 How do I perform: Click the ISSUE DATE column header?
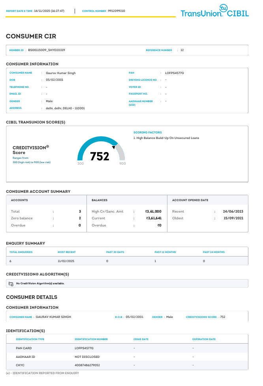click(x=141, y=339)
